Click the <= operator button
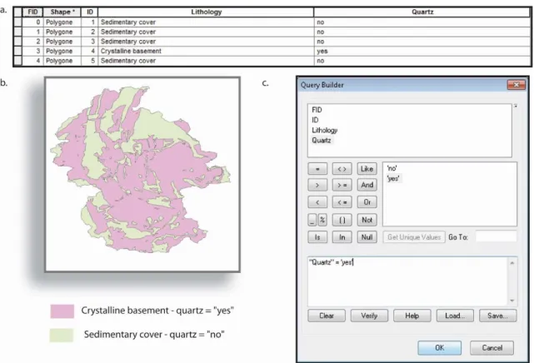The height and width of the screenshot is (363, 534). [342, 202]
